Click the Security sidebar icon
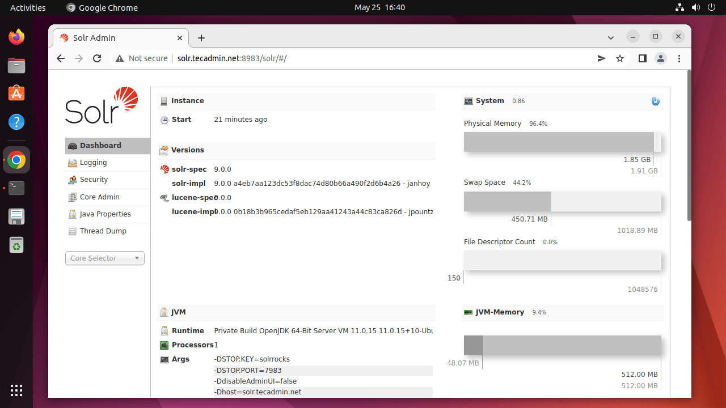The image size is (726, 408). click(73, 180)
